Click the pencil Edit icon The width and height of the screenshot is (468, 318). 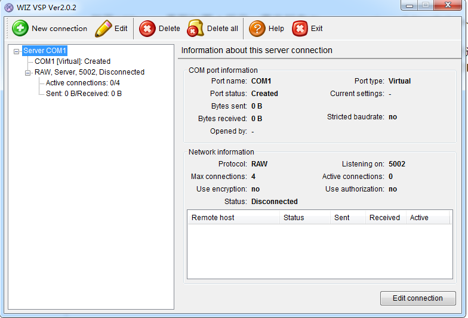click(x=103, y=29)
